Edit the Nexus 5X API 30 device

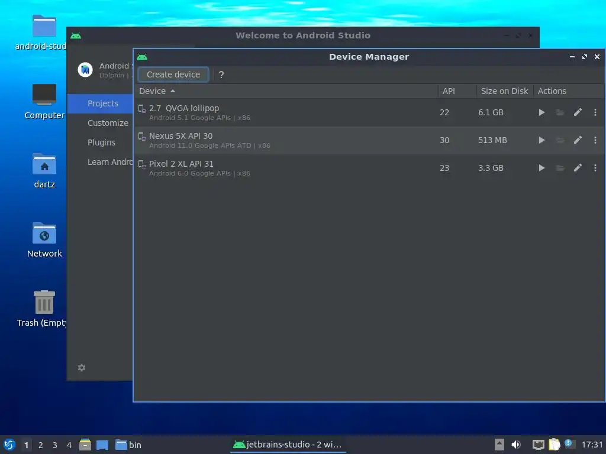click(x=578, y=140)
